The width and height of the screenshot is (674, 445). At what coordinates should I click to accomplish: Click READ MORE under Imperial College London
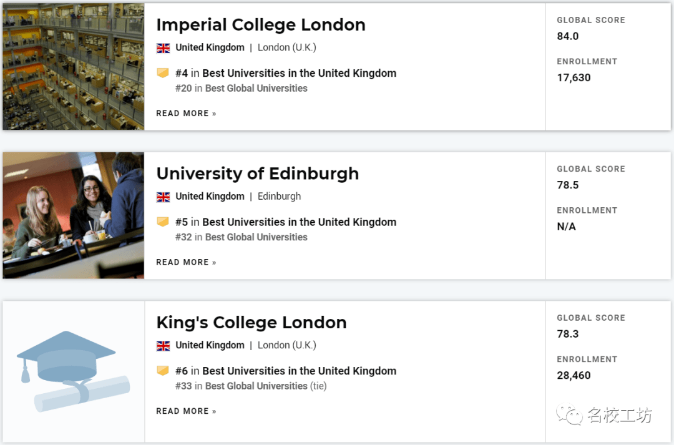coord(186,114)
